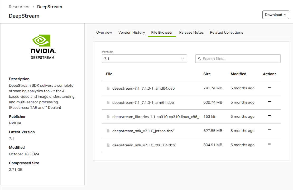Open actions menu for deepstream-7.1_7.1.0-1_amd64.deb
The width and height of the screenshot is (293, 190).
pyautogui.click(x=269, y=87)
